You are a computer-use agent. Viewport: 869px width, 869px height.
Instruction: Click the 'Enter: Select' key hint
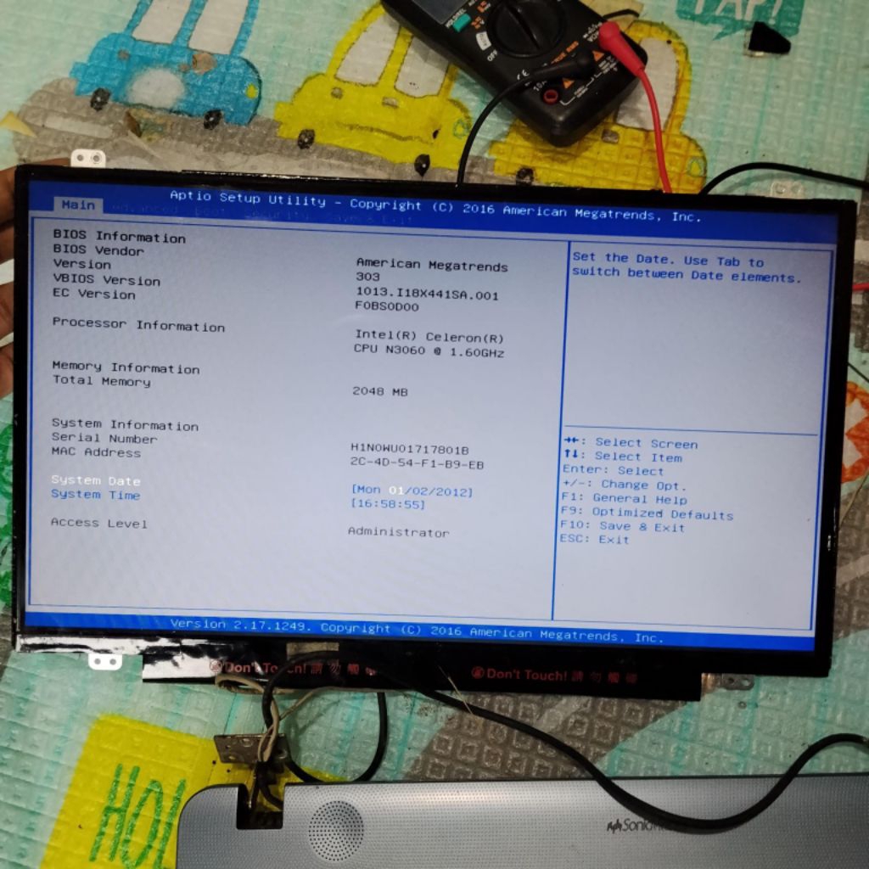coord(613,470)
